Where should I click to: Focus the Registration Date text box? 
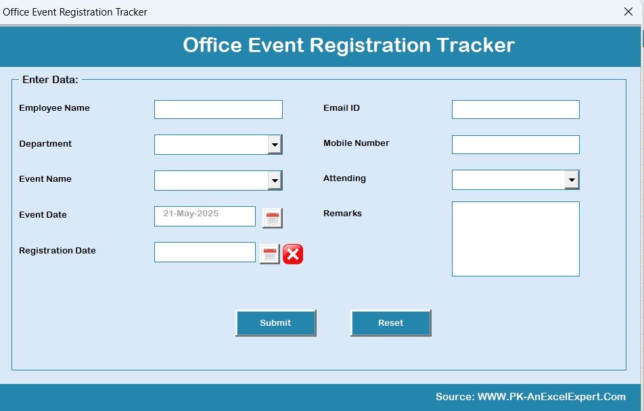(204, 252)
